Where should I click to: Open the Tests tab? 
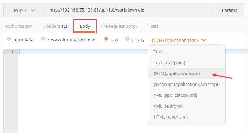point(153,26)
